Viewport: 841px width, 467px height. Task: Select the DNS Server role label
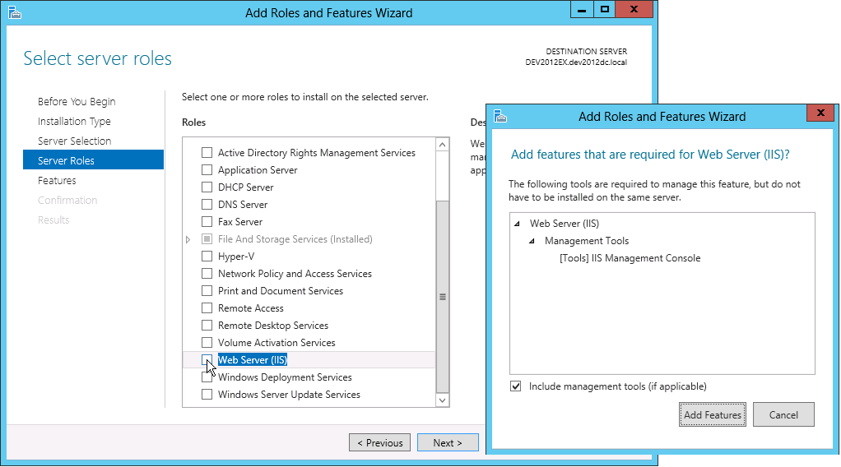(x=243, y=205)
